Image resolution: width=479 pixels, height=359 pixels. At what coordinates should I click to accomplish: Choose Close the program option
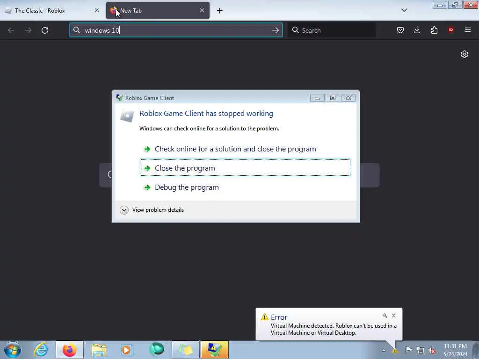pyautogui.click(x=246, y=168)
